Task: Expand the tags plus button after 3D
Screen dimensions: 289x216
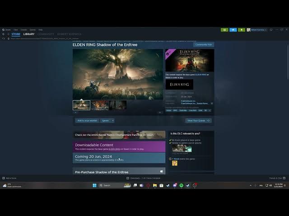Action: tap(210, 110)
